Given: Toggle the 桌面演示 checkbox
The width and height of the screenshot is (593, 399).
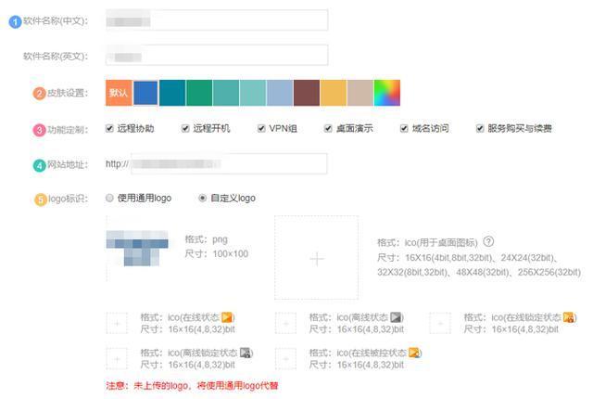Looking at the screenshot, I should click(x=328, y=129).
